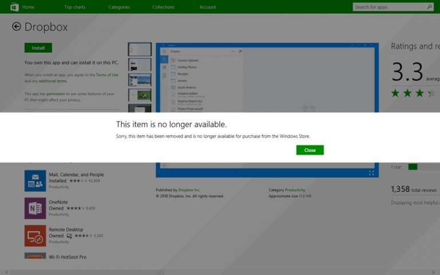Go to the Collections tab
Image resolution: width=440 pixels, height=275 pixels.
(x=163, y=7)
